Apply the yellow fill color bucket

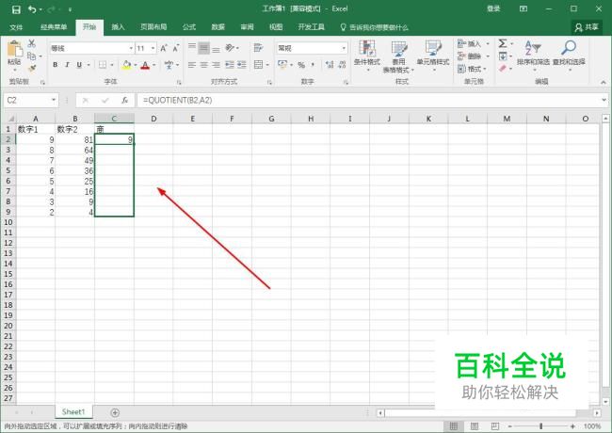[x=126, y=65]
